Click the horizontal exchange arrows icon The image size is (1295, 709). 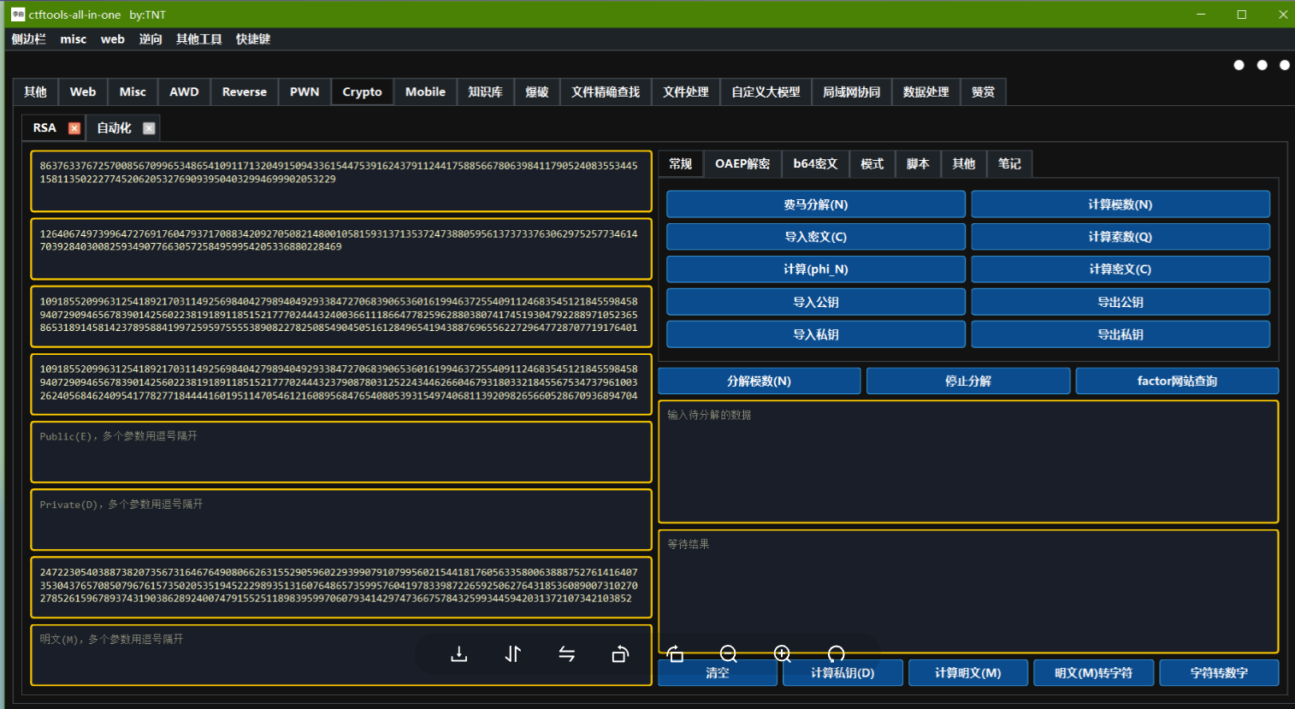[x=566, y=654]
